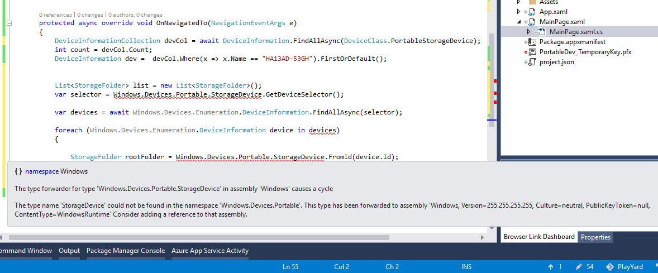
Task: Click the project.json file icon
Action: click(x=532, y=62)
